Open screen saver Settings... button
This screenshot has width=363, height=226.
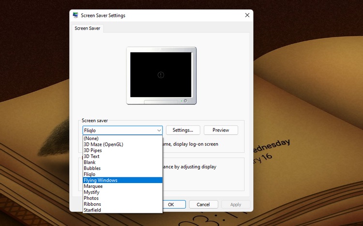tap(183, 130)
